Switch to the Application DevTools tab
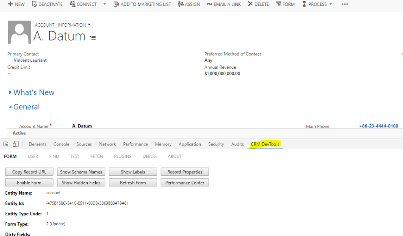The image size is (403, 236). coord(190,144)
